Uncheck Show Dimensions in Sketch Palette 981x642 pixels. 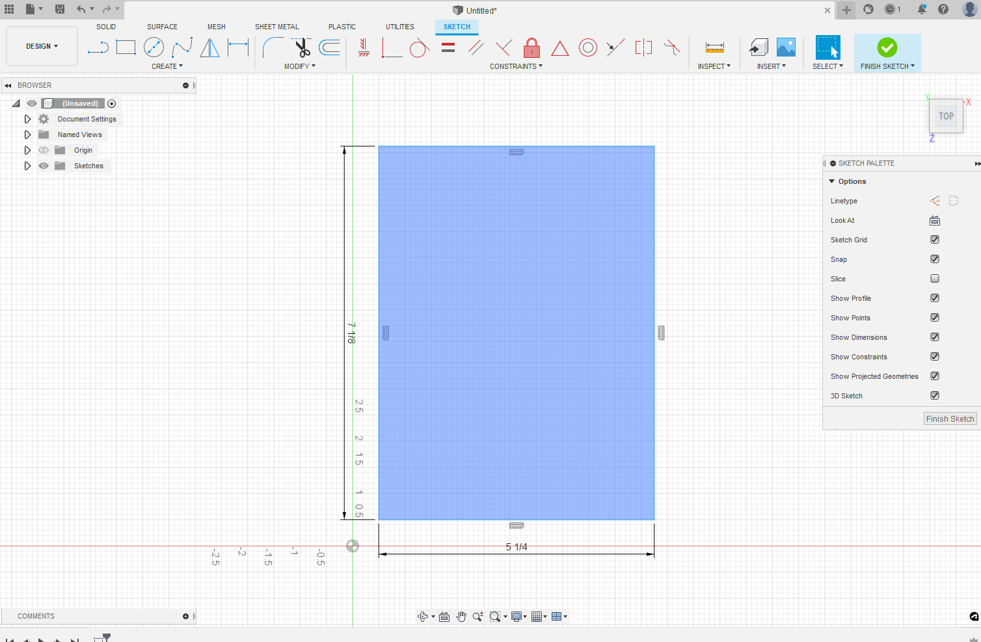click(x=934, y=337)
